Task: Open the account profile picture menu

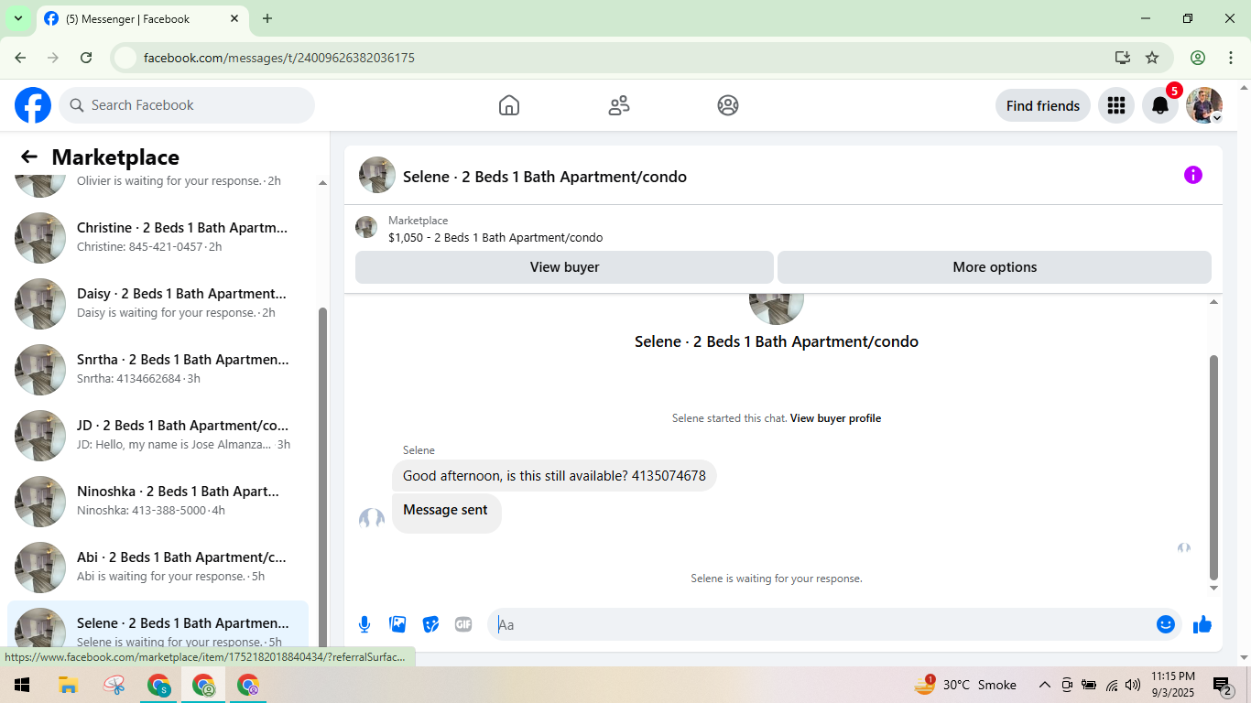Action: point(1204,105)
